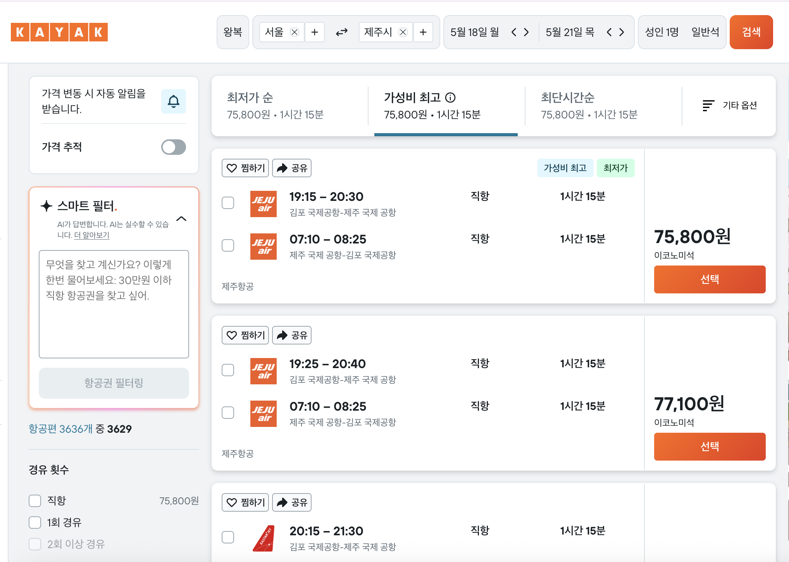Add another destination with plus after 제주시
The image size is (789, 562).
423,32
